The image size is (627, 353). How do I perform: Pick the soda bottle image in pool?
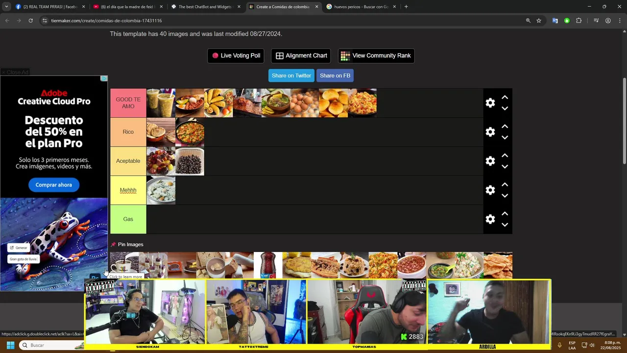[x=268, y=265]
